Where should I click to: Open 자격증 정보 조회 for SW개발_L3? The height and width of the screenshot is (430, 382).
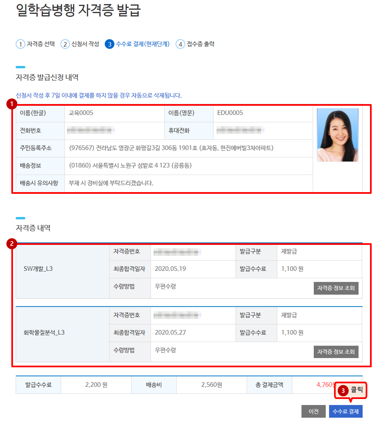click(336, 288)
